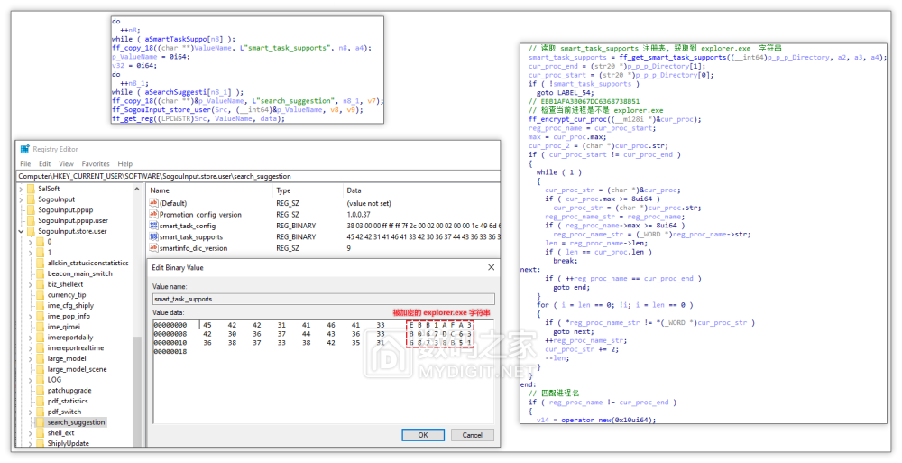Close the Edit Binary Value dialog
The image size is (902, 463).
[490, 267]
